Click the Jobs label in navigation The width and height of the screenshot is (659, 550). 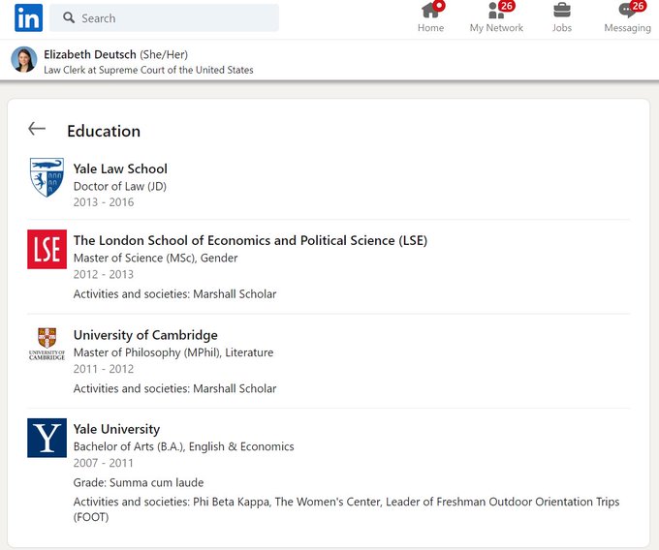(562, 28)
